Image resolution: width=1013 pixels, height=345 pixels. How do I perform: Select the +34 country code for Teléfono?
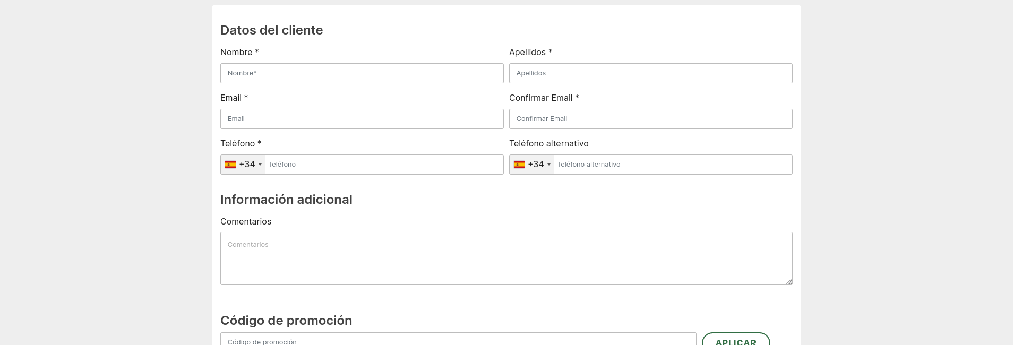click(247, 165)
